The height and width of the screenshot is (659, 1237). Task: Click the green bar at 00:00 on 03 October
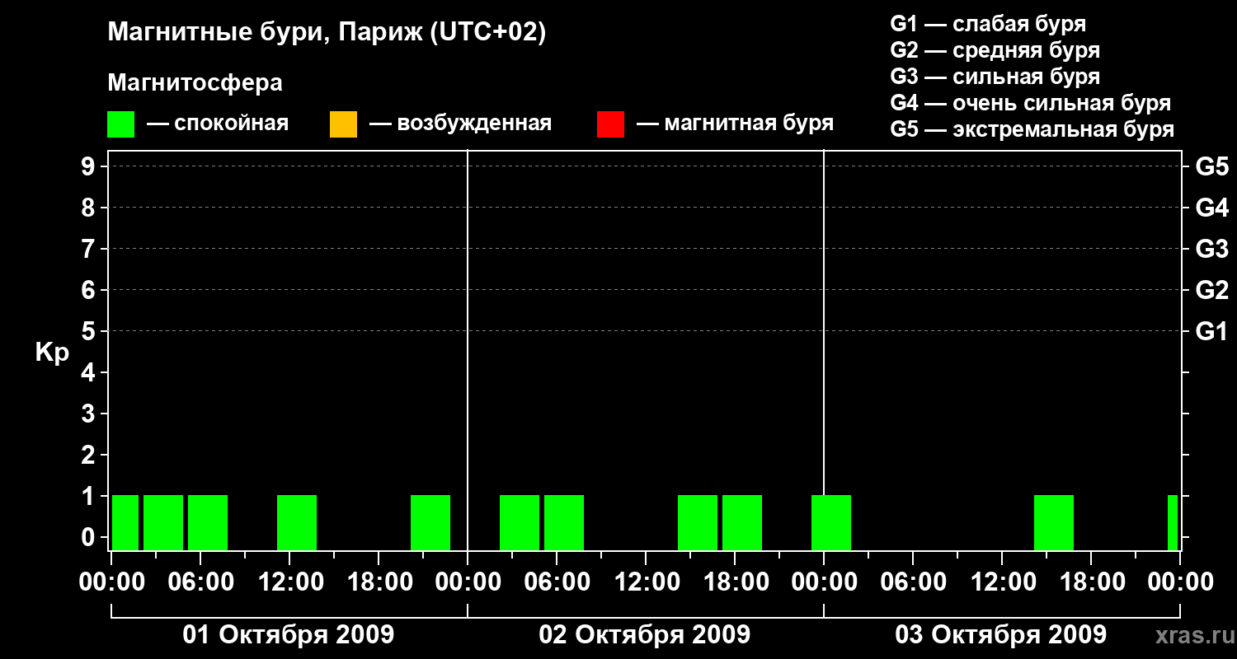(831, 522)
